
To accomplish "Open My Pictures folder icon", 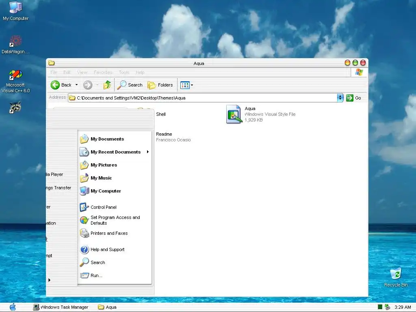I will pos(84,165).
